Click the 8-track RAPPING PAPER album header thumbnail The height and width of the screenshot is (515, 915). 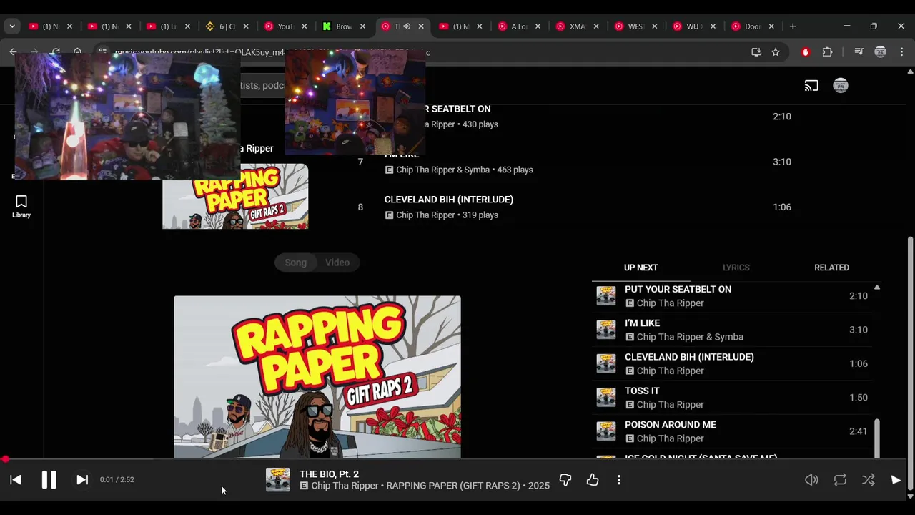(235, 197)
